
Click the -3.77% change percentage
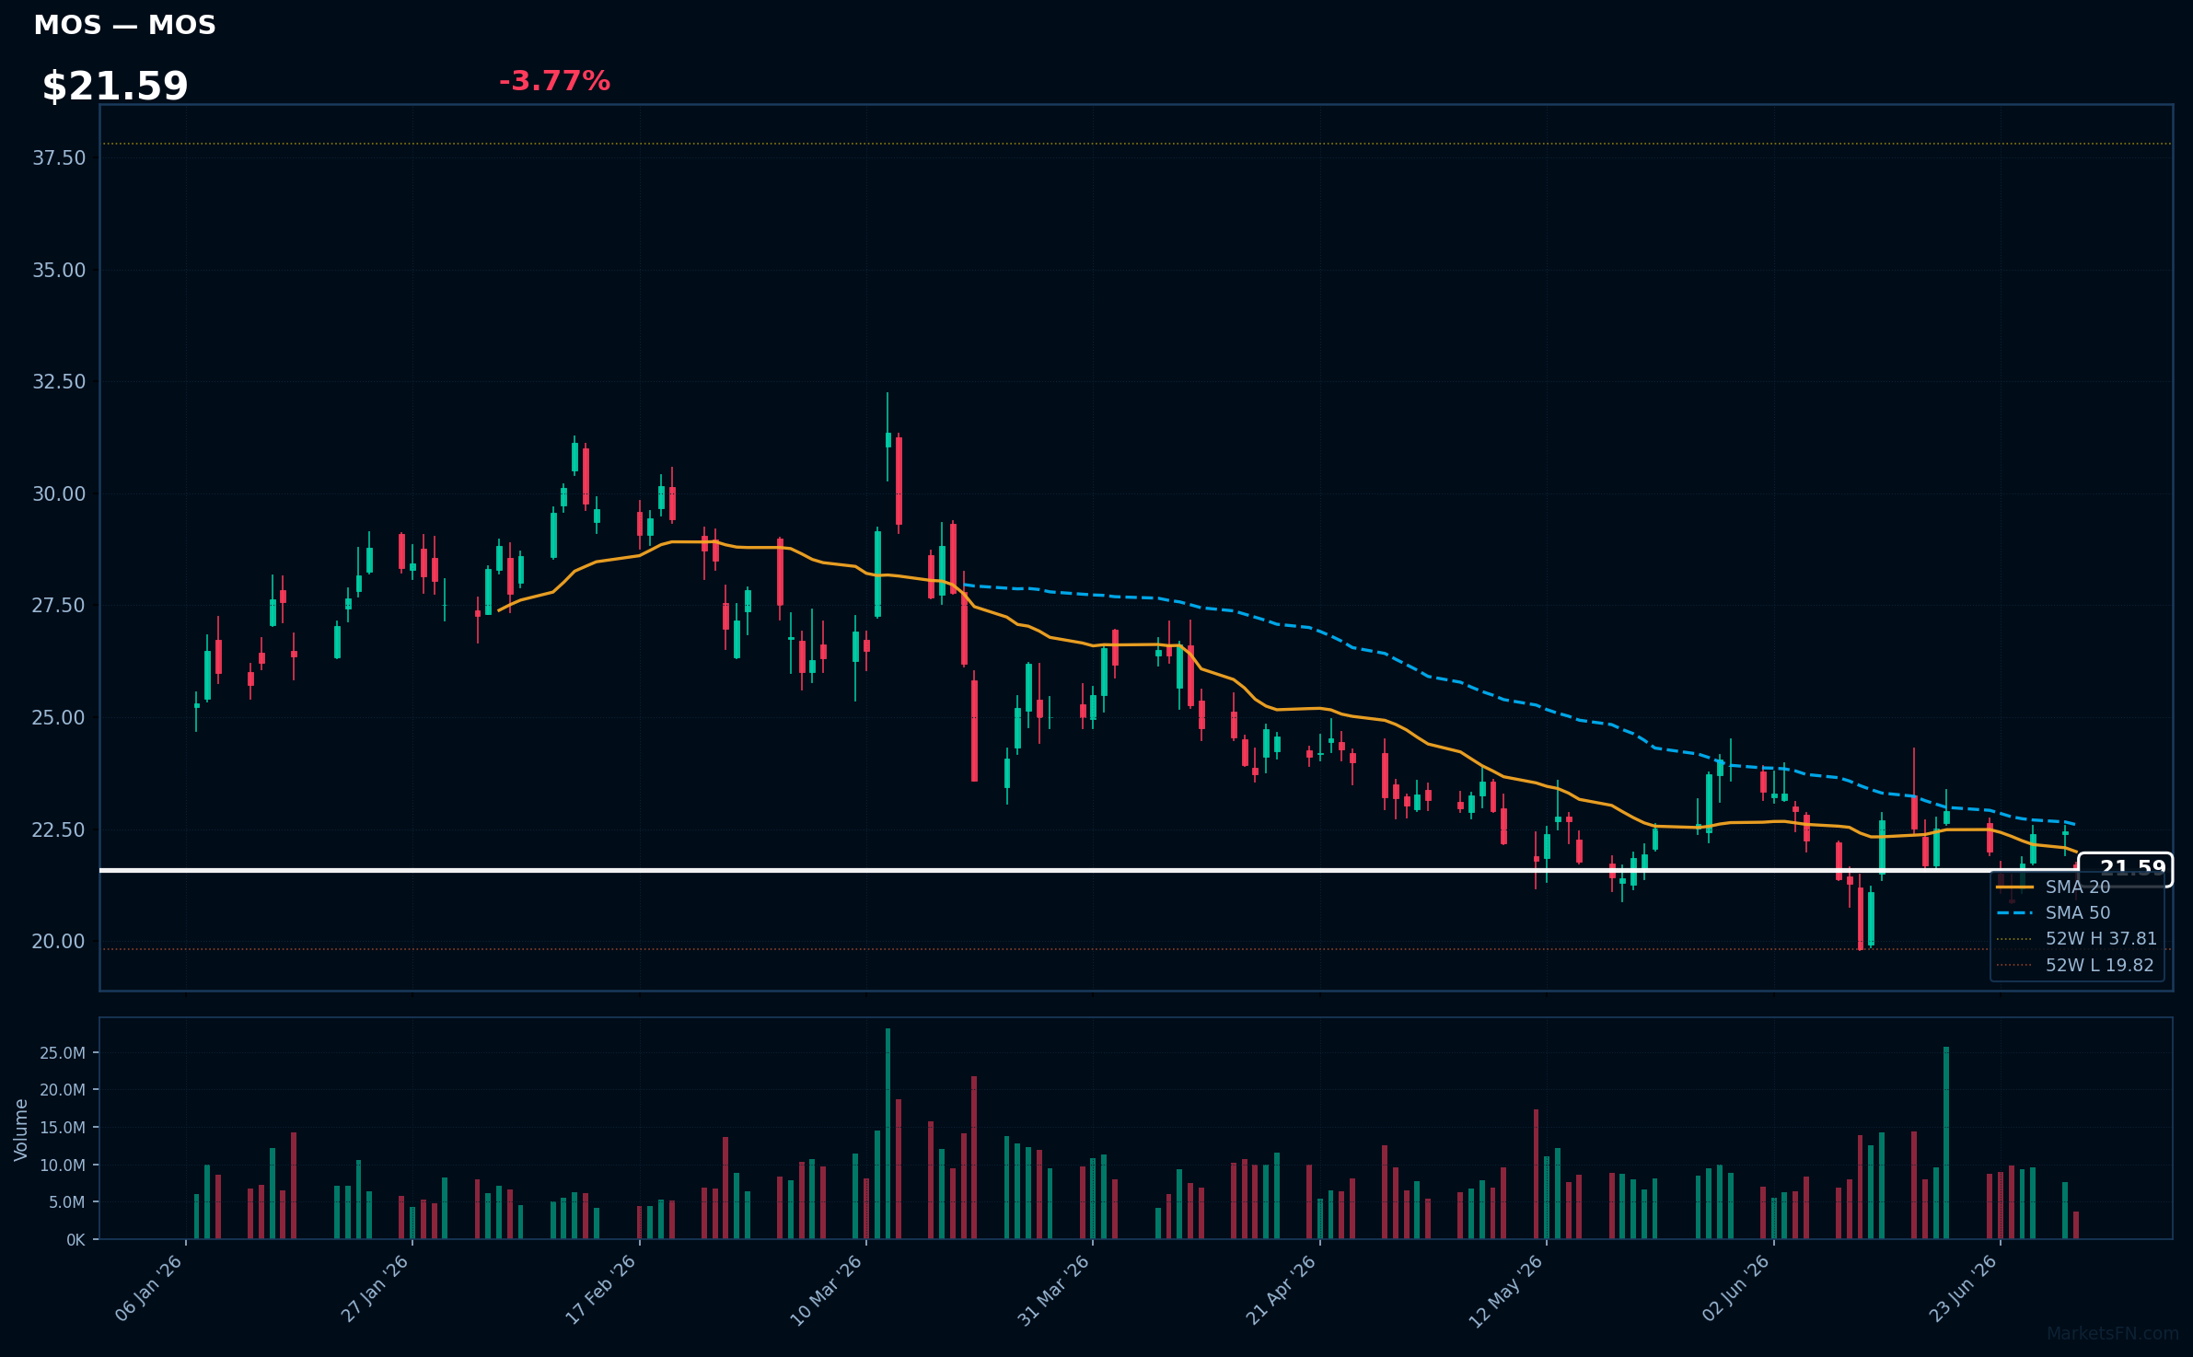coord(554,81)
